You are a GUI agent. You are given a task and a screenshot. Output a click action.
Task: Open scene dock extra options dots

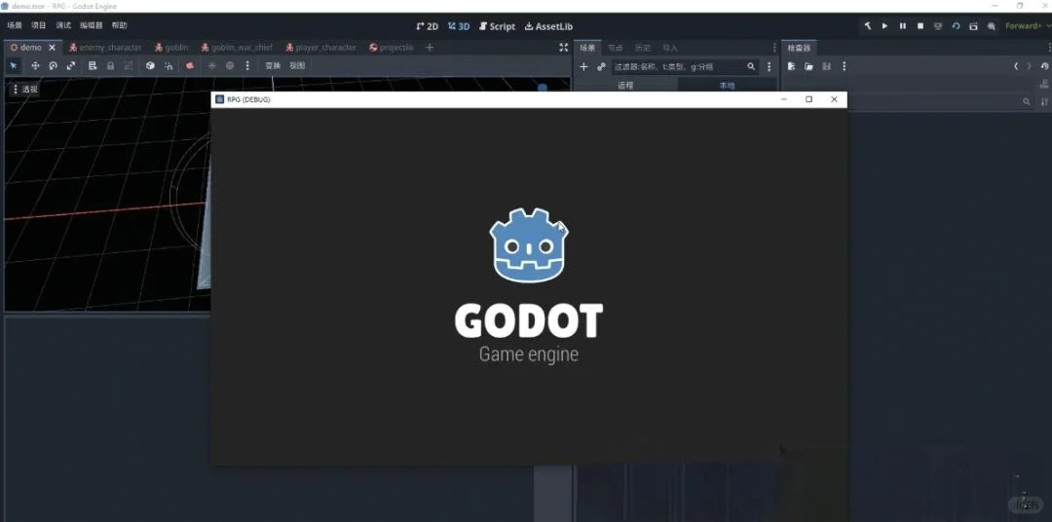pos(769,66)
